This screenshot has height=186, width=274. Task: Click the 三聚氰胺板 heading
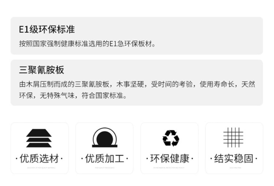click(x=42, y=70)
